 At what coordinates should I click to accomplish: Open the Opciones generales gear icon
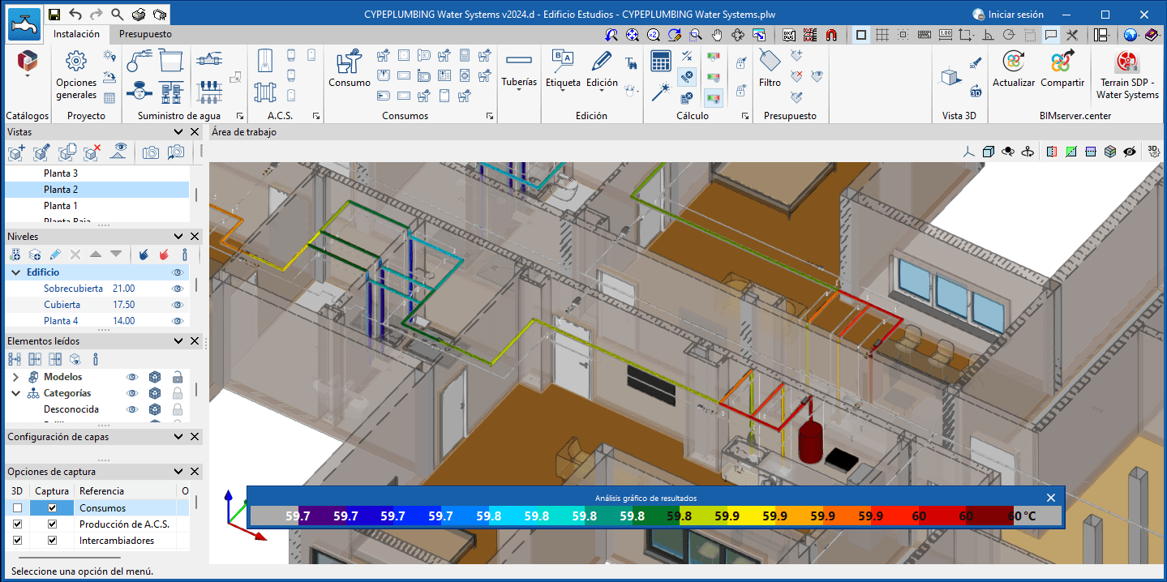76,62
